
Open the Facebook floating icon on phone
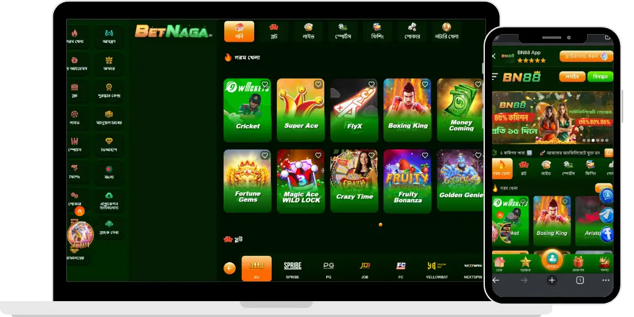point(608,234)
